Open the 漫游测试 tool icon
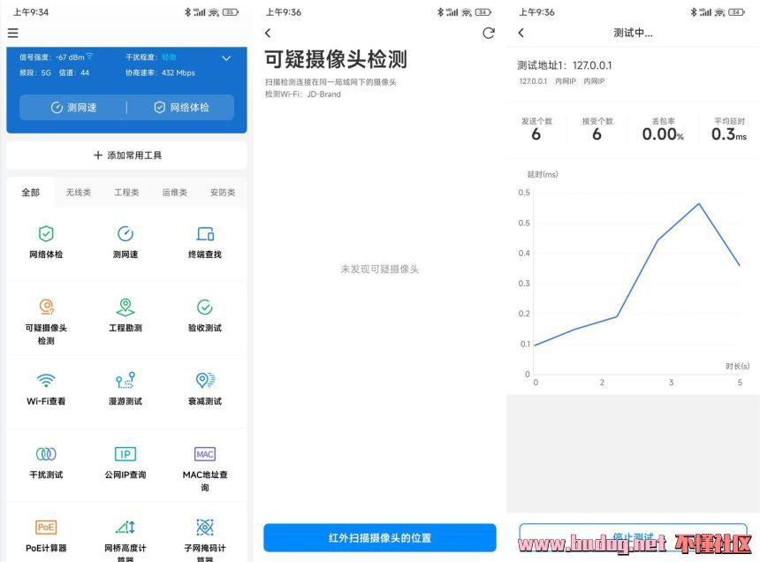Viewport: 760px width, 562px height. pos(125,381)
